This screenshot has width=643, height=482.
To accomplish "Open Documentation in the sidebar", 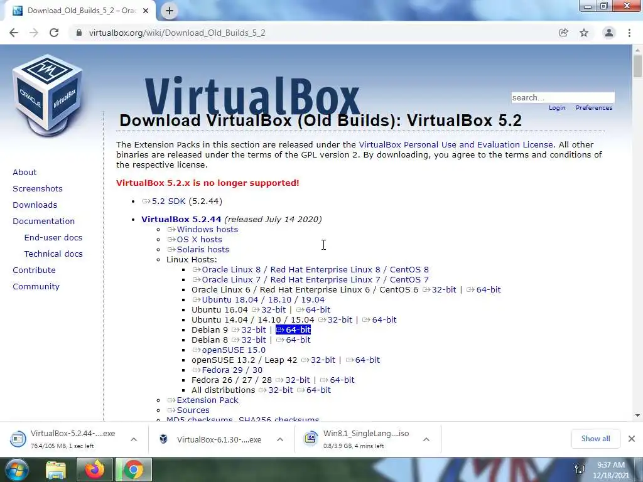I will pyautogui.click(x=44, y=222).
